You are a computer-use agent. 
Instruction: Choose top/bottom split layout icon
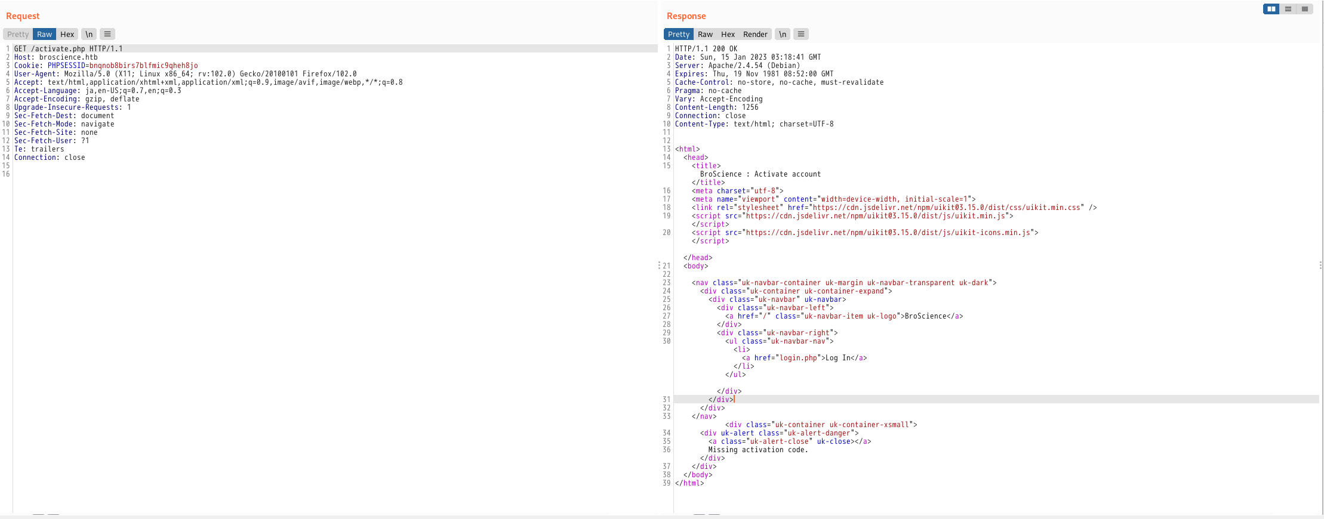click(1288, 9)
